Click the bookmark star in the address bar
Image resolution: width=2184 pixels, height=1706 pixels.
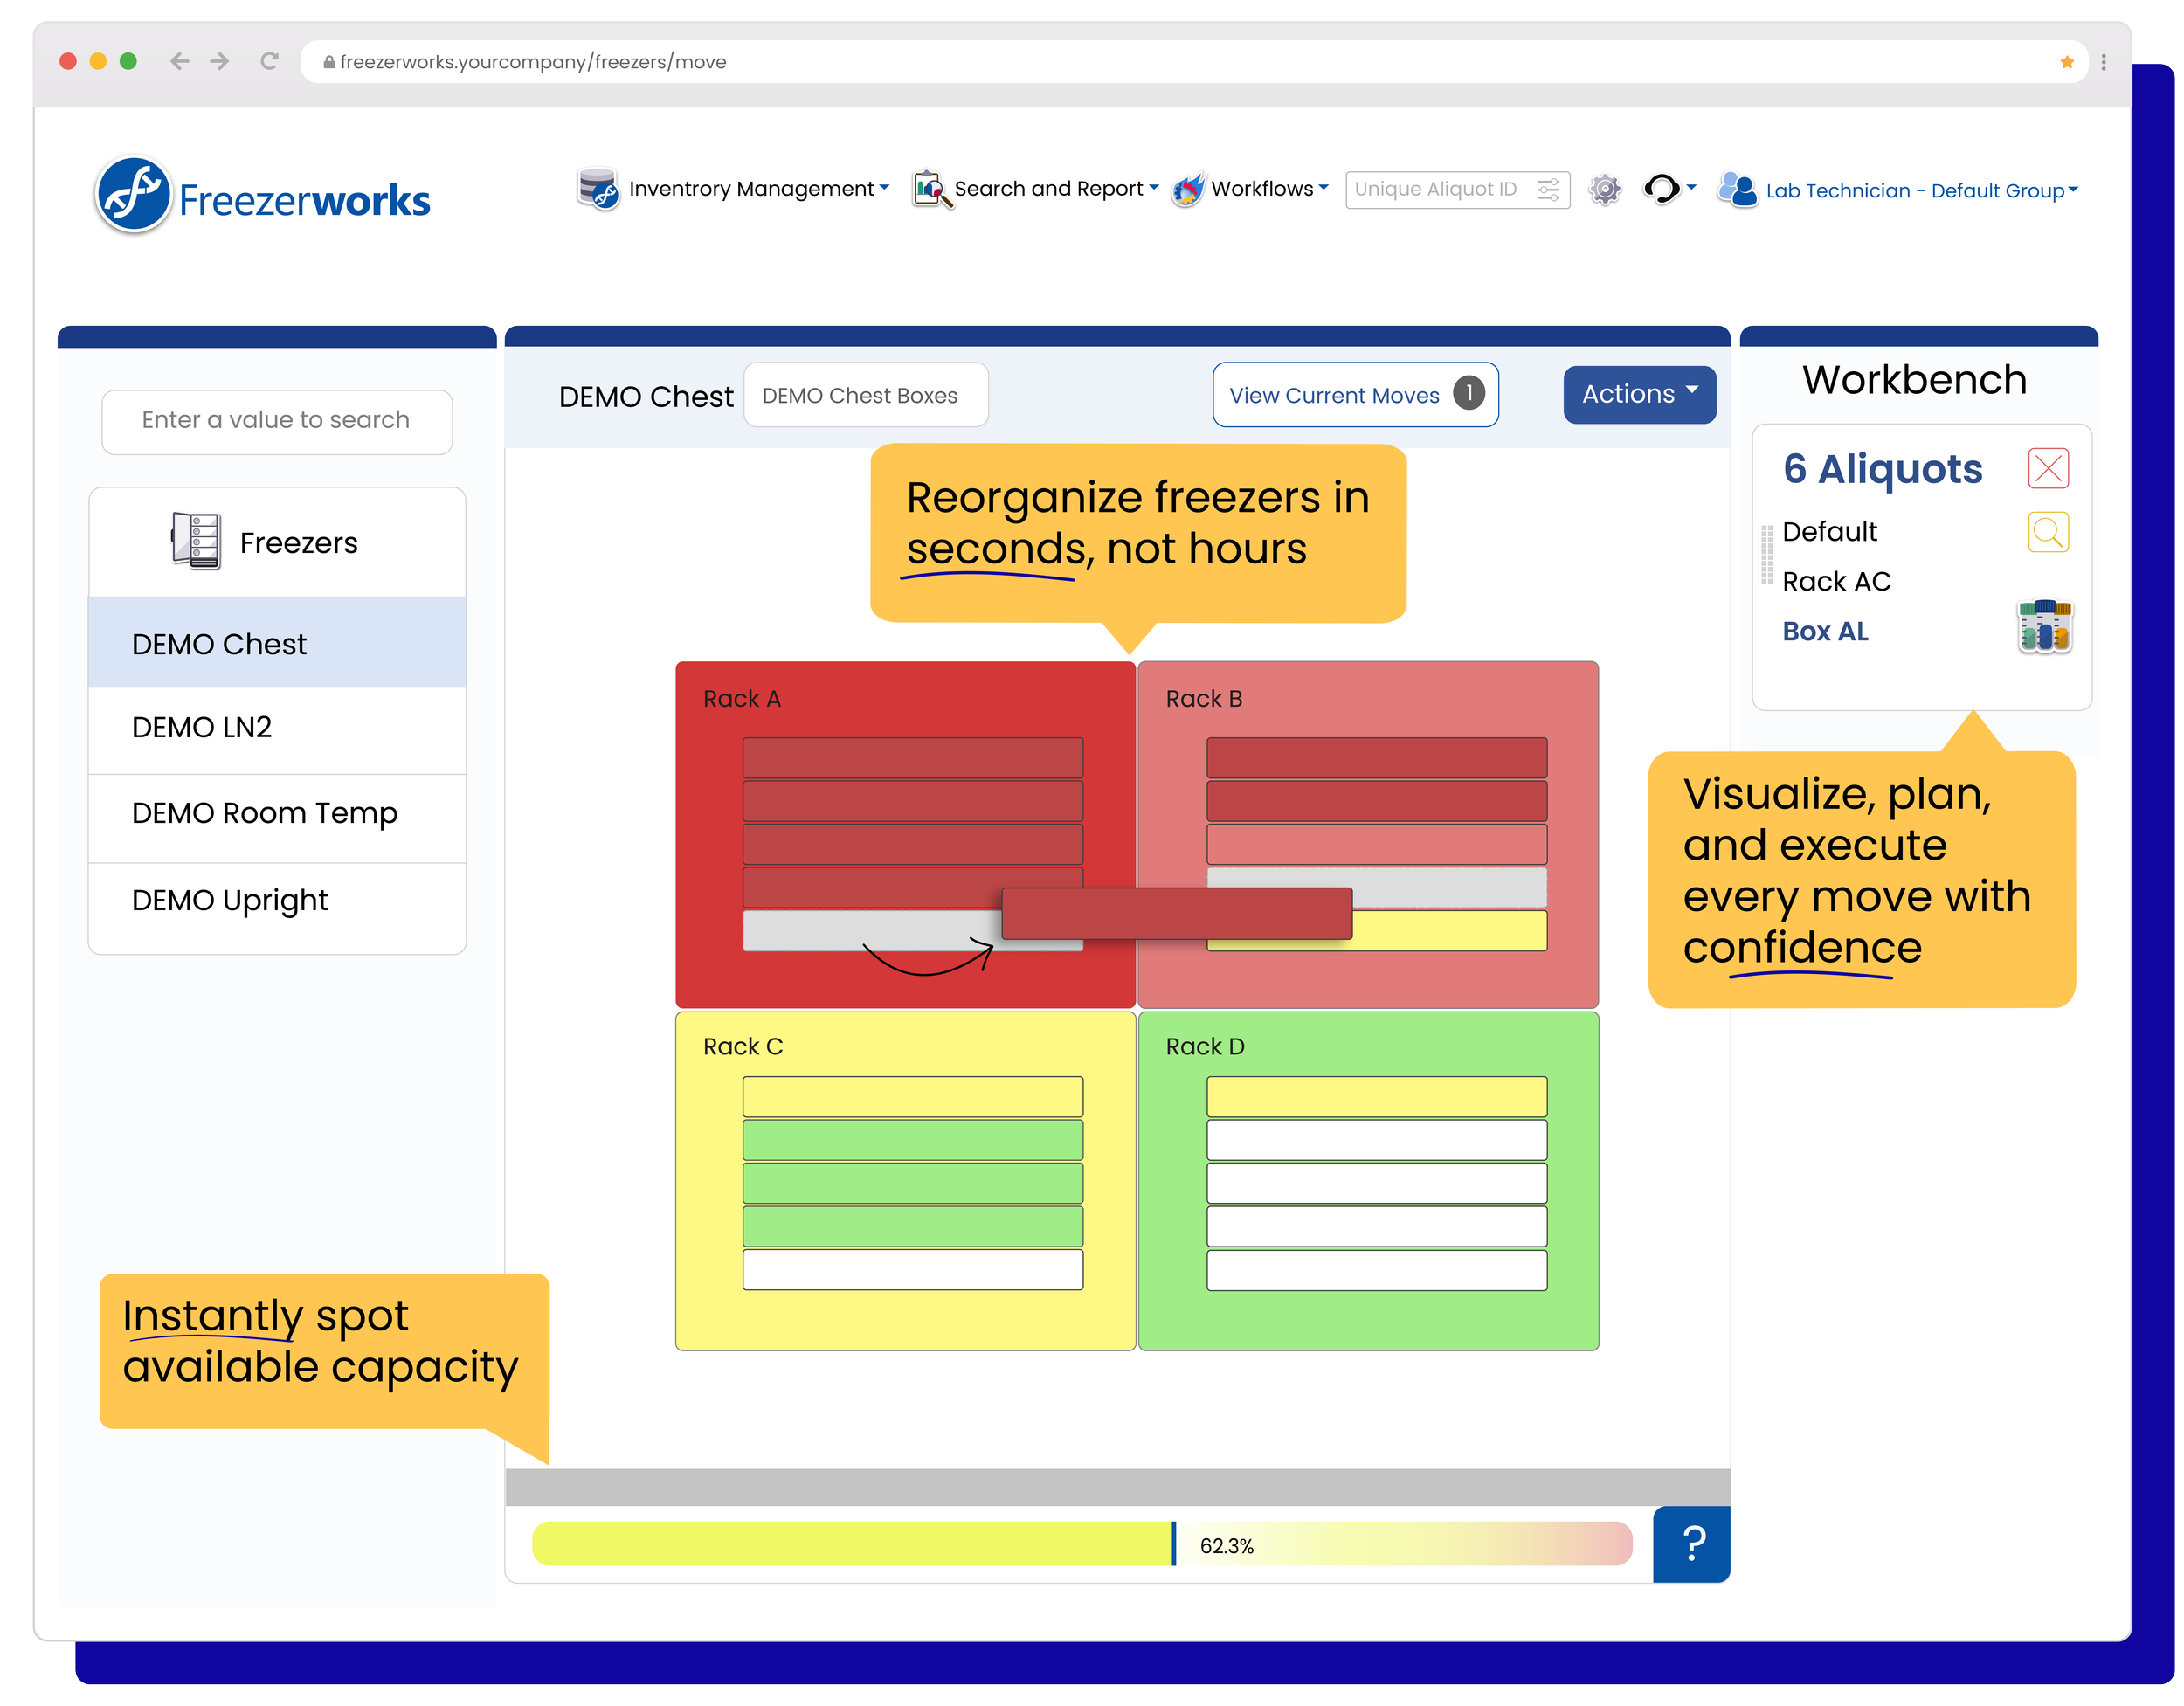pos(2067,62)
